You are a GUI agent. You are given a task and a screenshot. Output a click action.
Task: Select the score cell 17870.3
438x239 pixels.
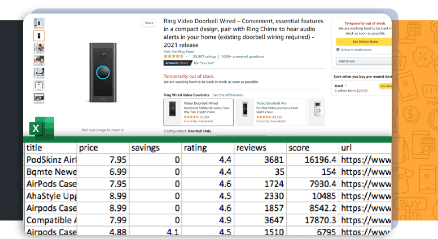click(x=313, y=220)
